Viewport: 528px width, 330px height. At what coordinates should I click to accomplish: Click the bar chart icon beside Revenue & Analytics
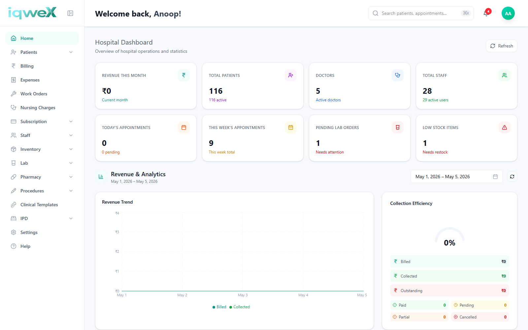tap(101, 177)
